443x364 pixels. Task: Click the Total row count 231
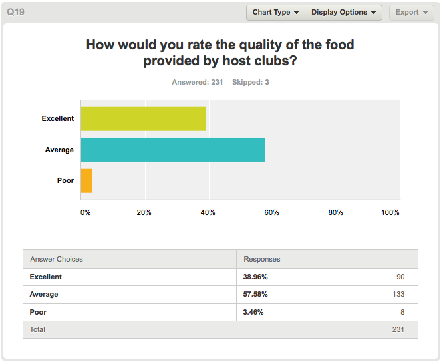tap(398, 329)
